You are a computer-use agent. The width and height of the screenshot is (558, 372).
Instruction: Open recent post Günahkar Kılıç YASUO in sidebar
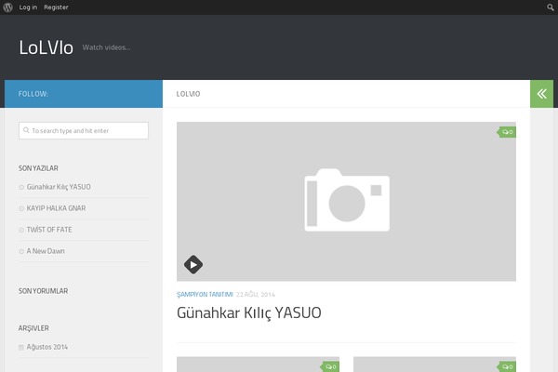click(59, 187)
